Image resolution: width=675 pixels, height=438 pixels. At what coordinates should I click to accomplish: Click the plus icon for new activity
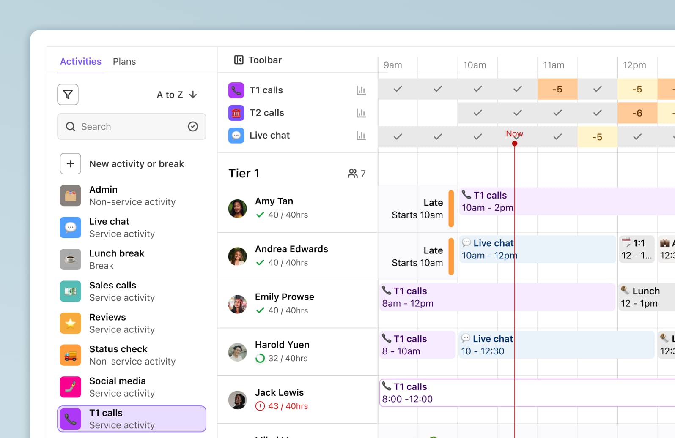(x=71, y=164)
